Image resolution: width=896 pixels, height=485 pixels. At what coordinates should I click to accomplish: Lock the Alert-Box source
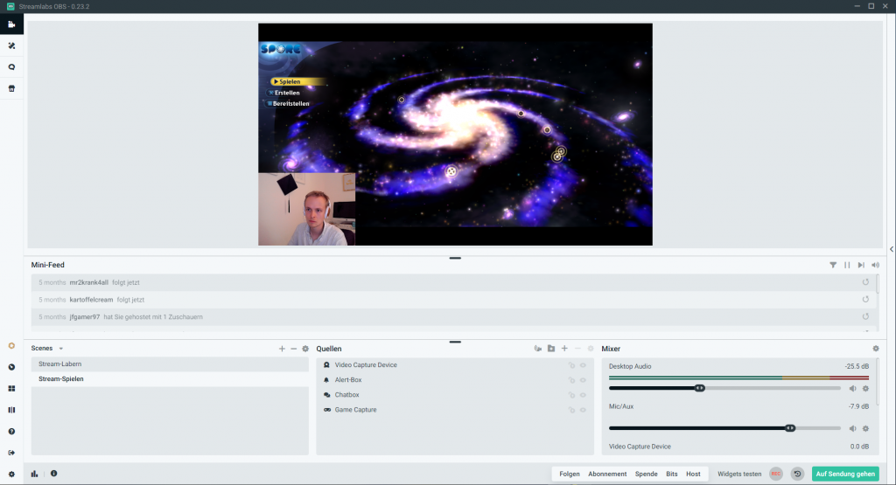571,380
